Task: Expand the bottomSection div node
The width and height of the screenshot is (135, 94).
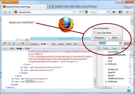Action: (12, 82)
